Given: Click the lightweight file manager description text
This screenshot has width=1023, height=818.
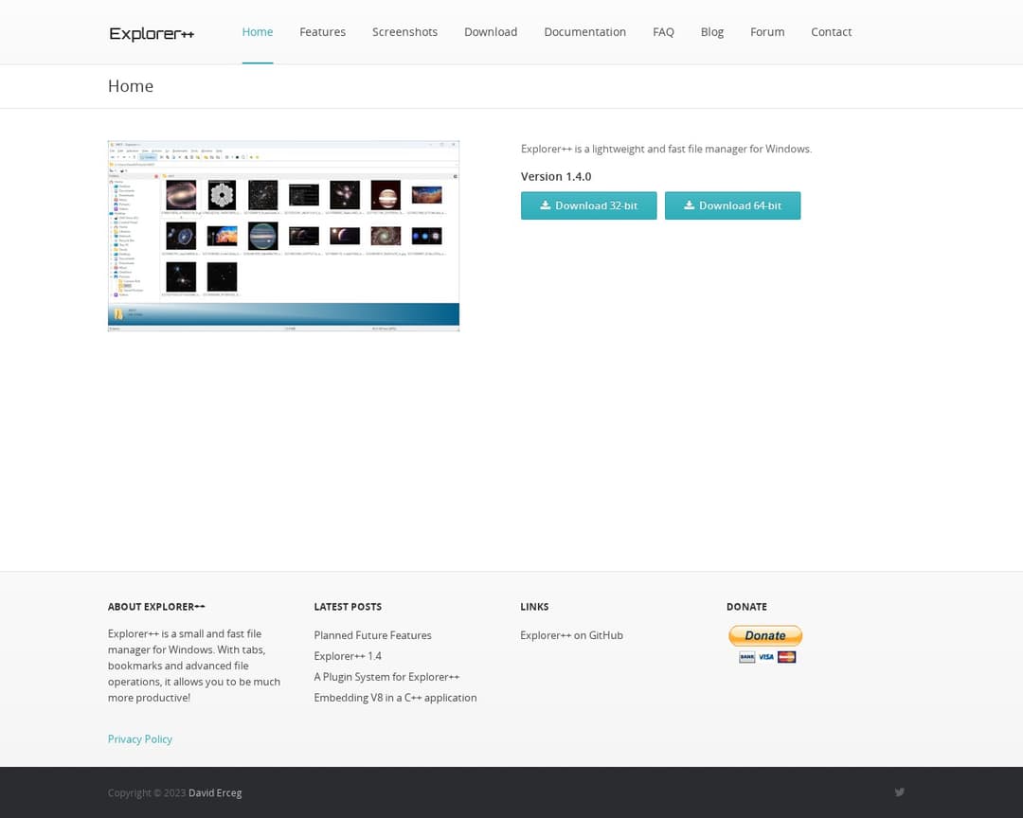Looking at the screenshot, I should pyautogui.click(x=666, y=149).
